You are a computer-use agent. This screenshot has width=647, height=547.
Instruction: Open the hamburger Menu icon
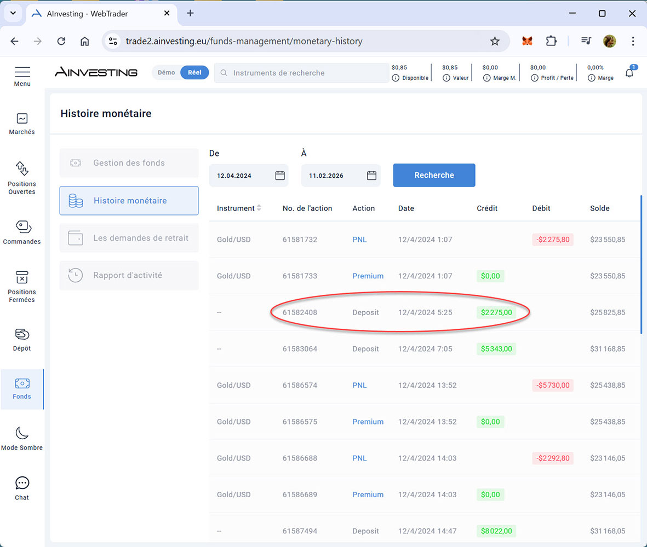[x=22, y=72]
